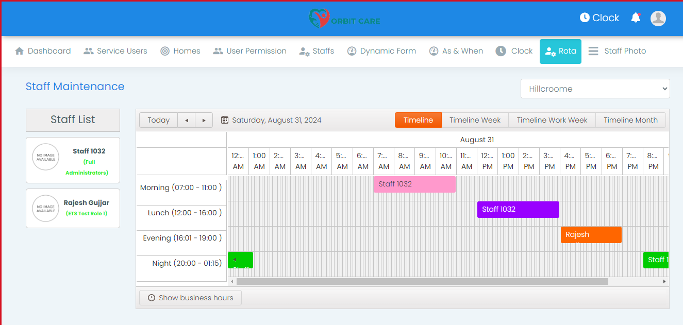Click the orange Rajesh shift block

(591, 234)
